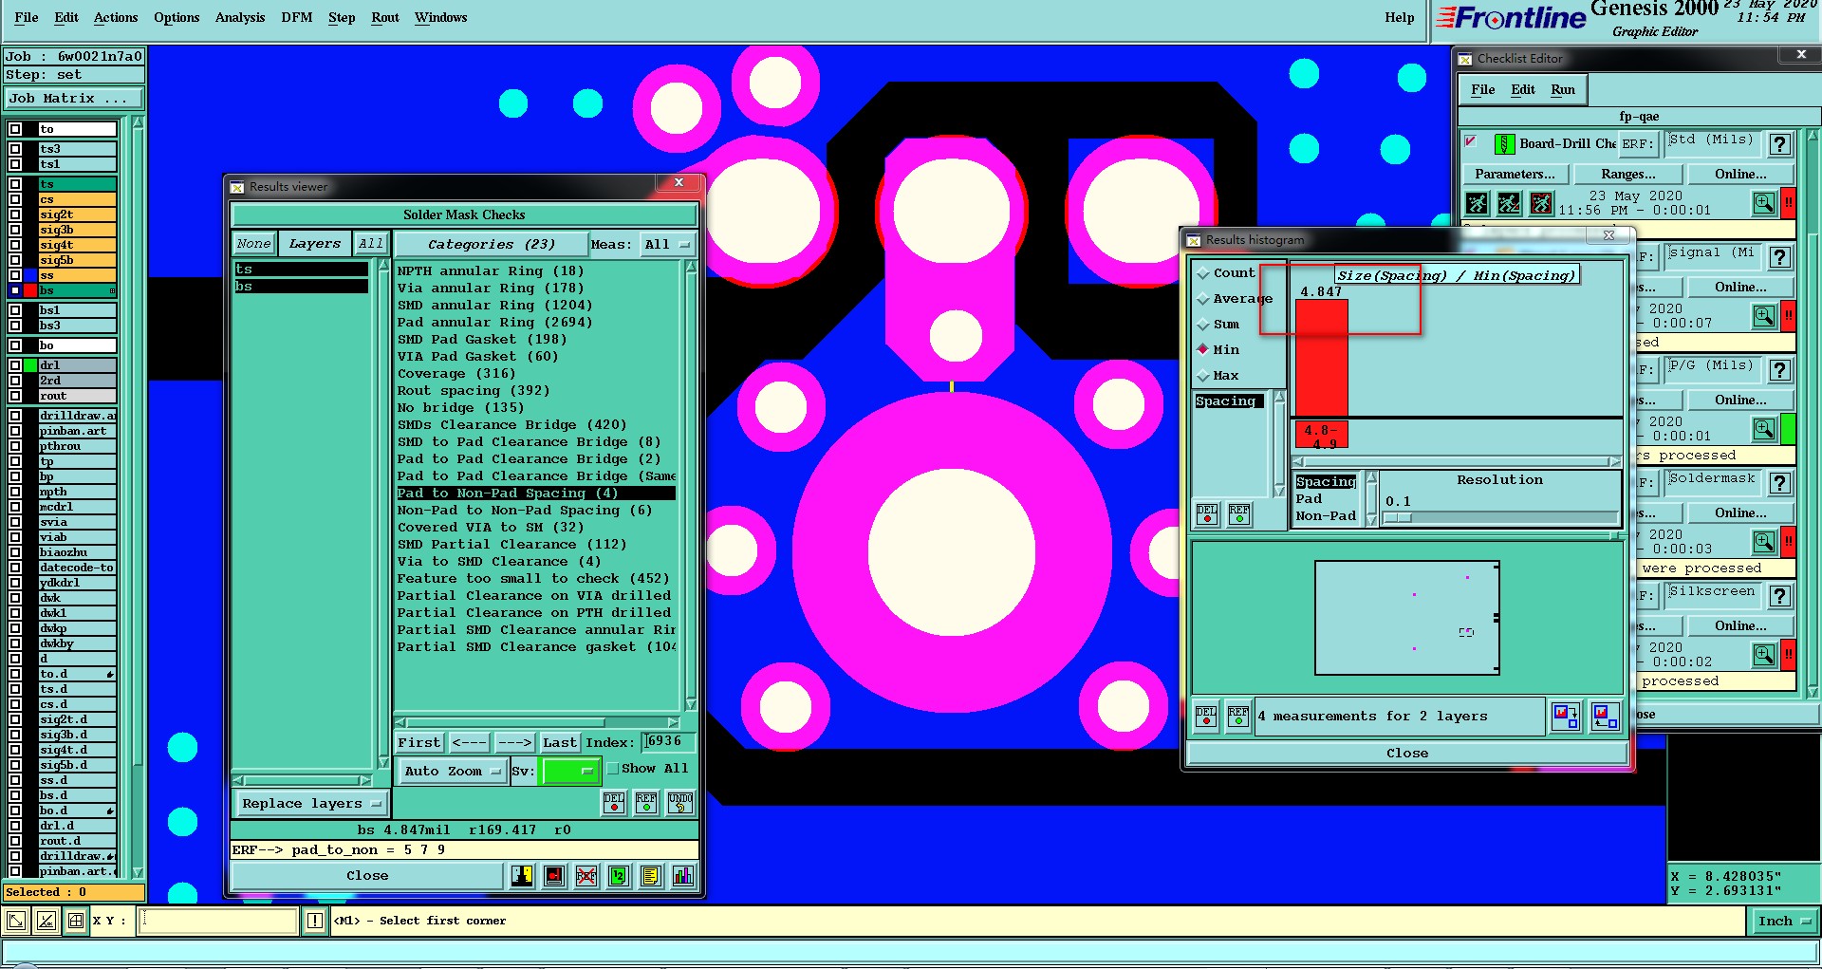Click the zoom area tool icon bottom-left
Viewport: 1822px width, 969px height.
[17, 920]
